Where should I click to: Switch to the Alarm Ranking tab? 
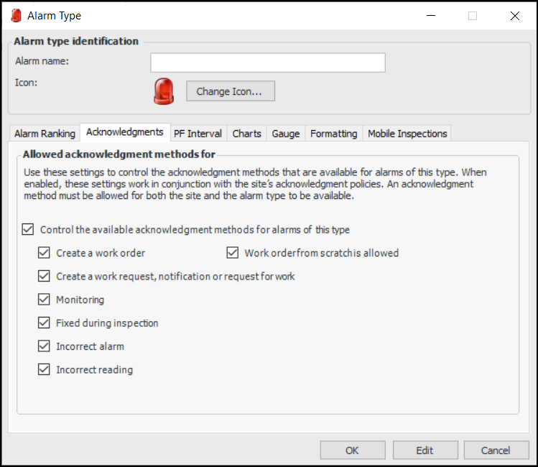click(x=45, y=134)
